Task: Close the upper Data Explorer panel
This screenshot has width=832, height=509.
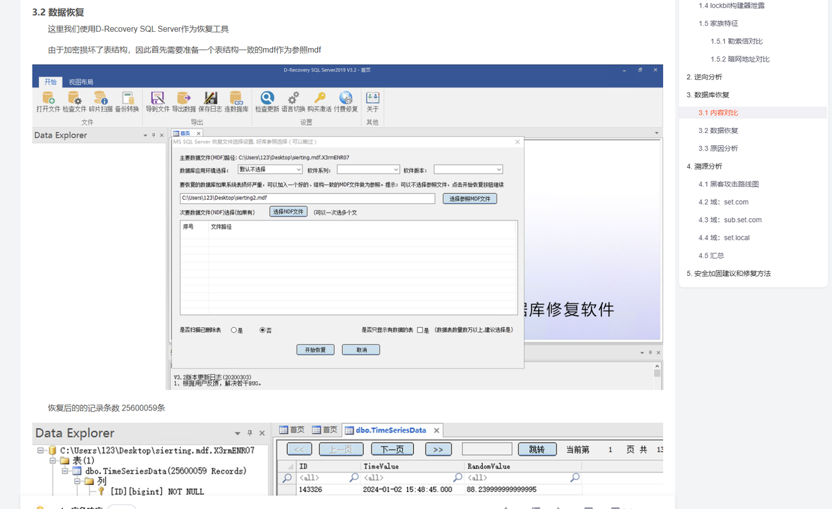Action: [x=161, y=135]
